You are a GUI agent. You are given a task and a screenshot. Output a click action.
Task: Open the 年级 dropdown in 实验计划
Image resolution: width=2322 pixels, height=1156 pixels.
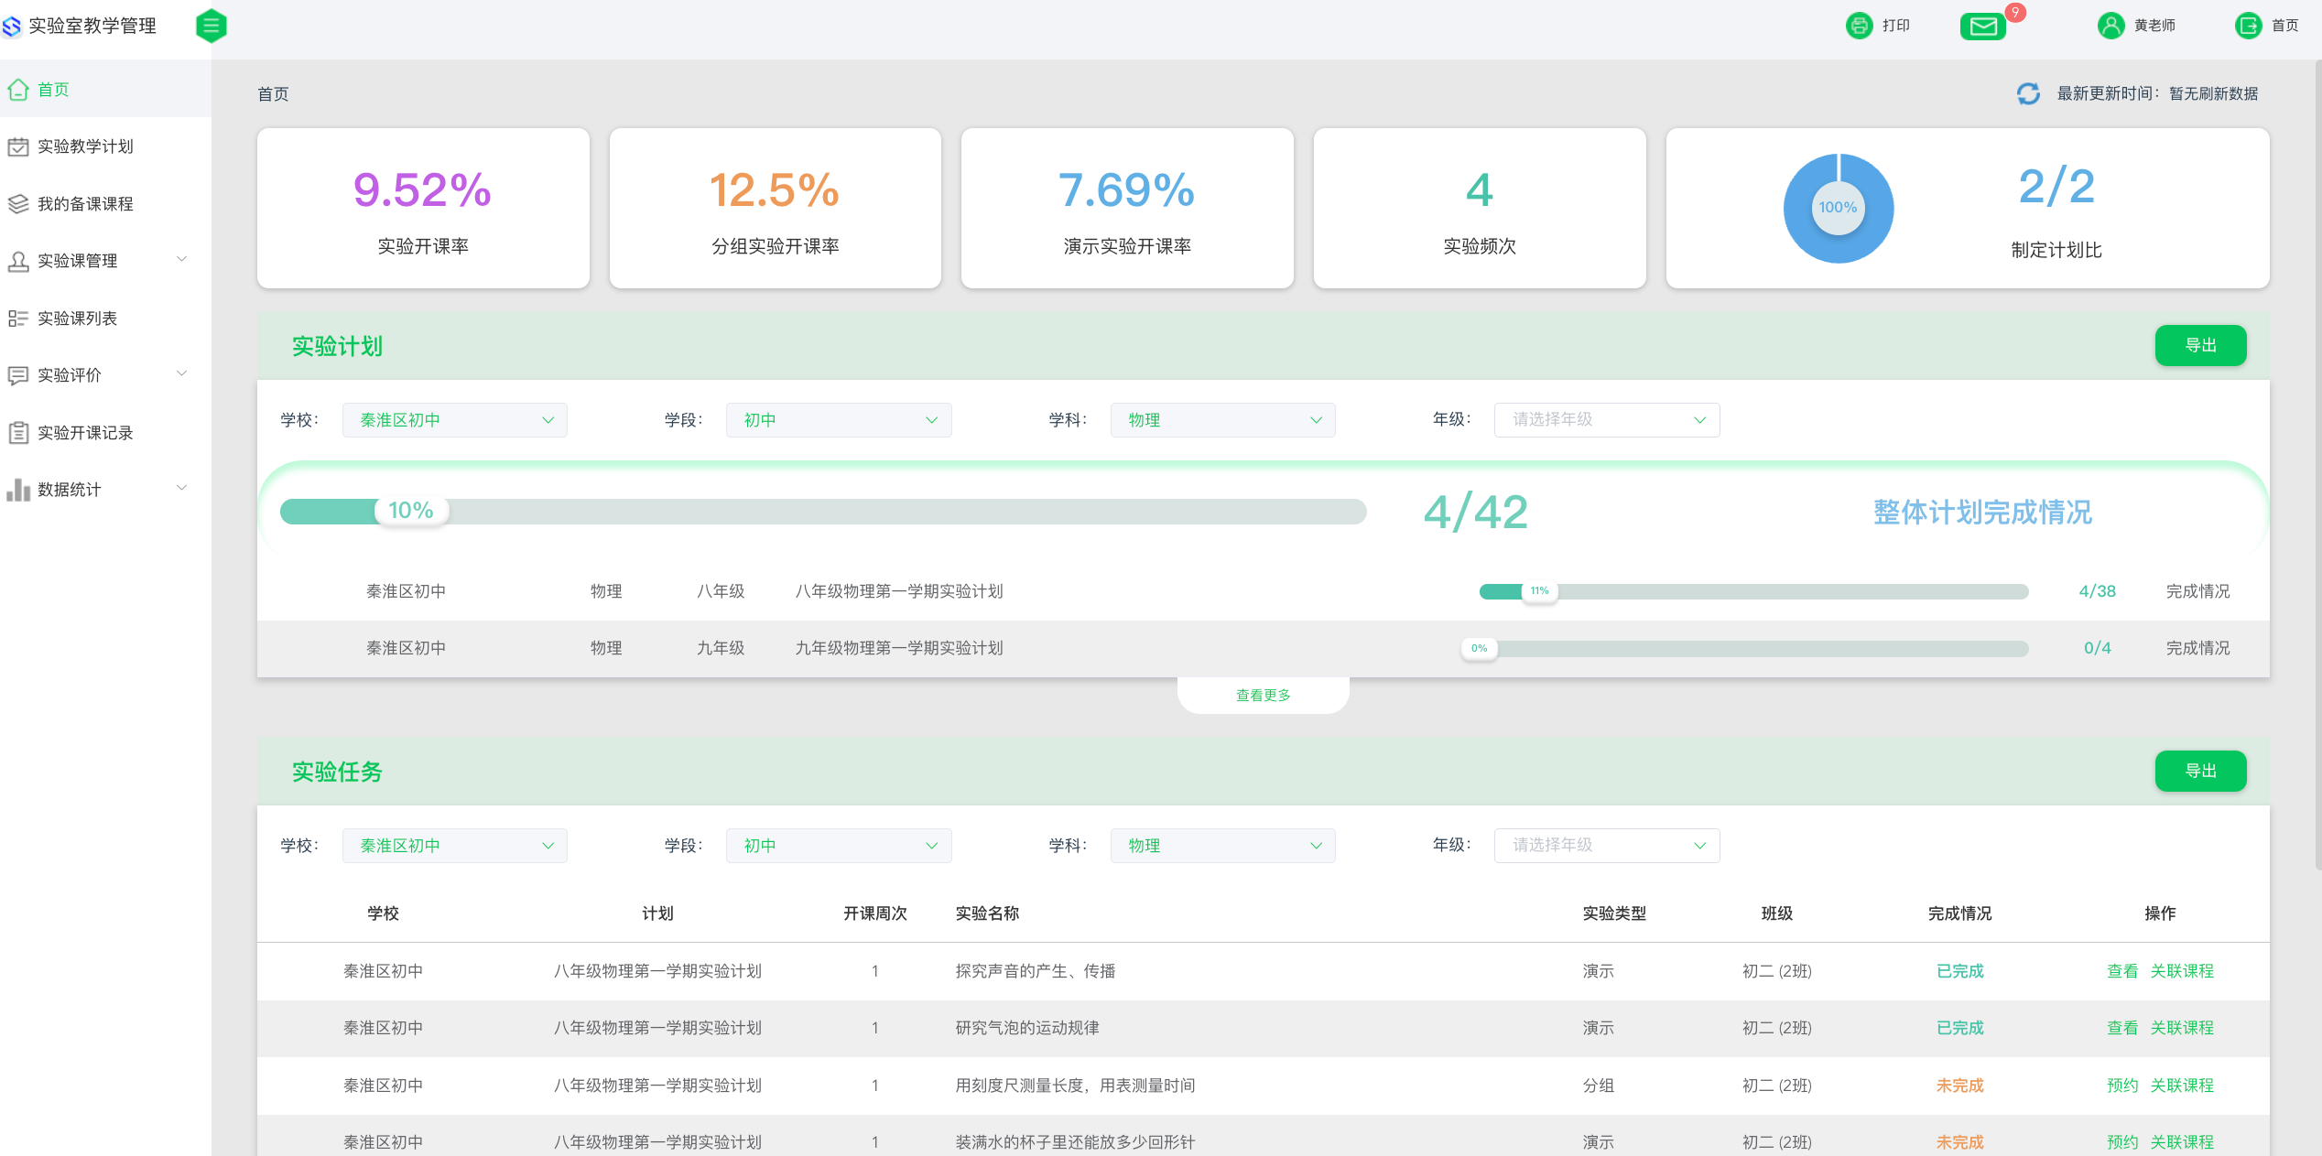click(x=1606, y=420)
